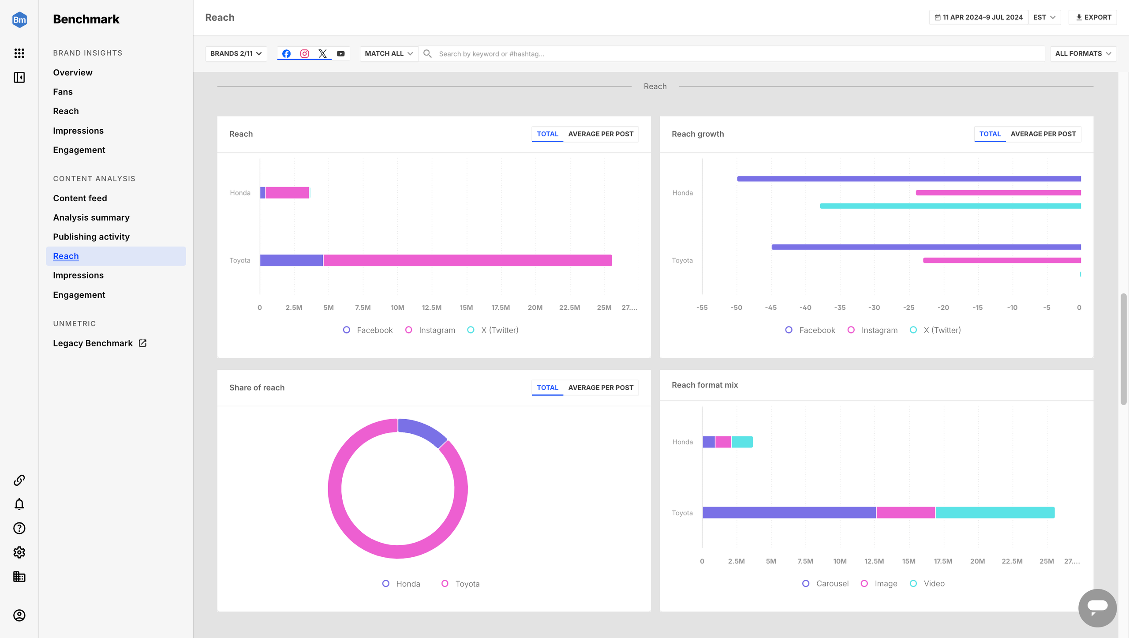Open the apps grid icon
The image size is (1129, 638).
point(19,53)
